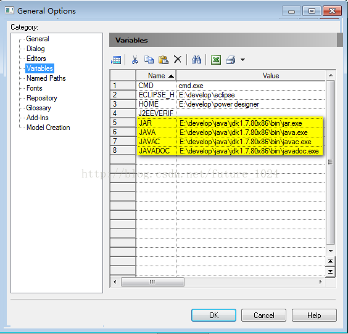Viewport: 348px width, 334px height.
Task: Delete the row with the X icon
Action: tap(178, 59)
